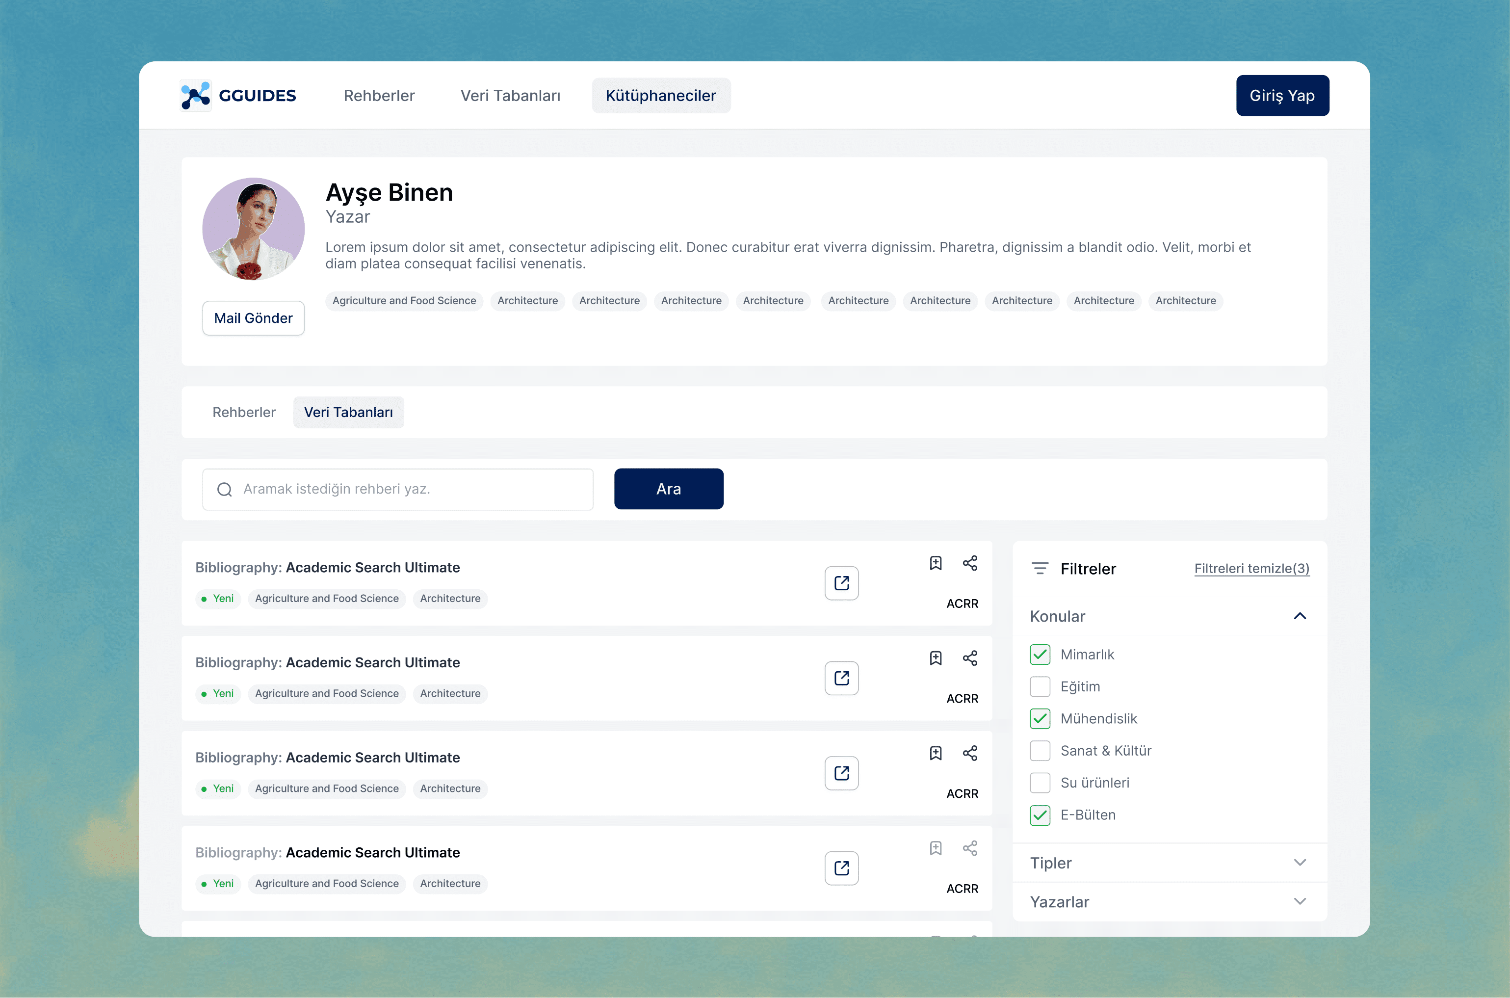Open external link of fourth result
Image resolution: width=1510 pixels, height=998 pixels.
click(841, 868)
